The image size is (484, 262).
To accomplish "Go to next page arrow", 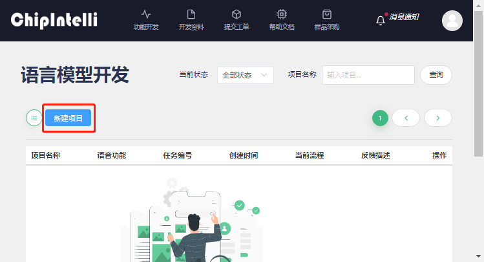I will click(437, 118).
